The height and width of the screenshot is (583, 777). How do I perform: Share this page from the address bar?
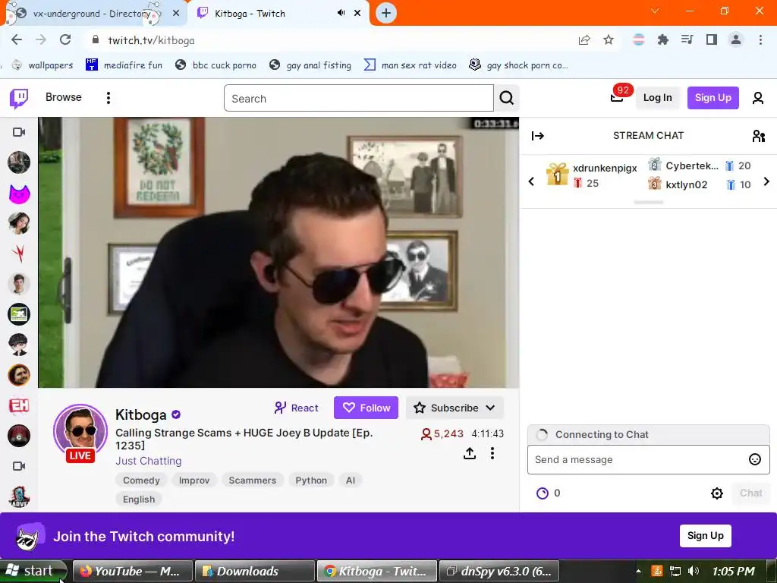[584, 39]
